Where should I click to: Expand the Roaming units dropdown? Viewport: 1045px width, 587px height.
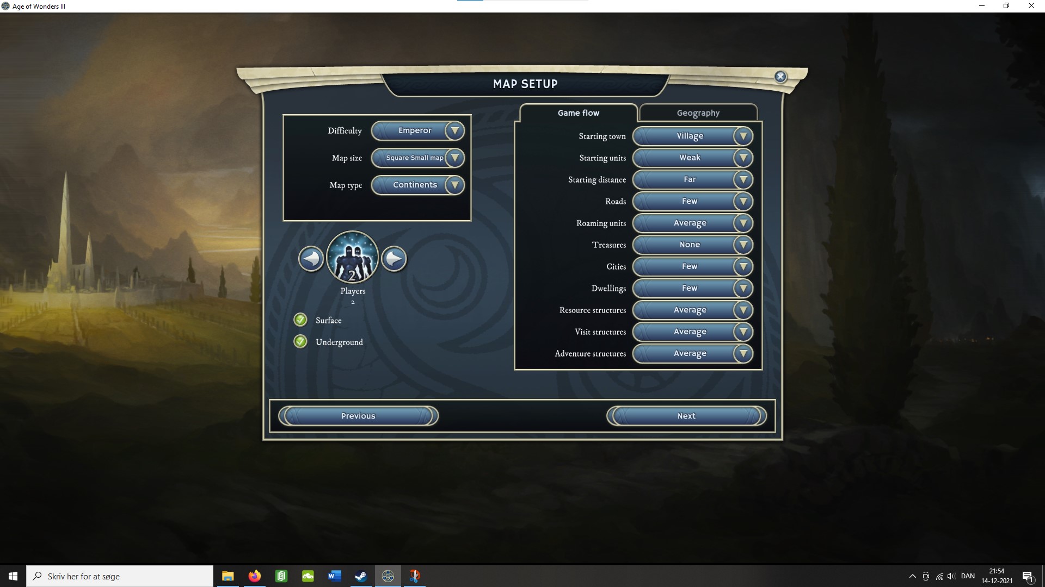[693, 223]
